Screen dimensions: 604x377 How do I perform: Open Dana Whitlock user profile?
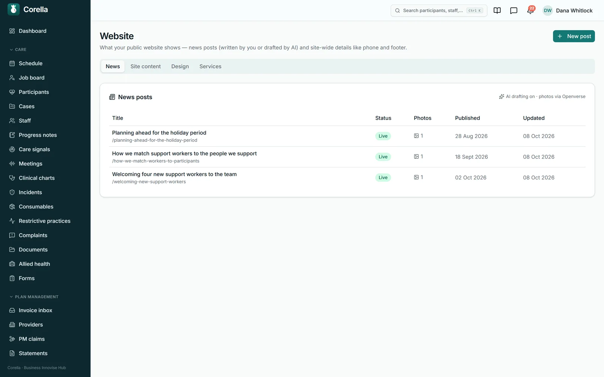click(x=567, y=11)
